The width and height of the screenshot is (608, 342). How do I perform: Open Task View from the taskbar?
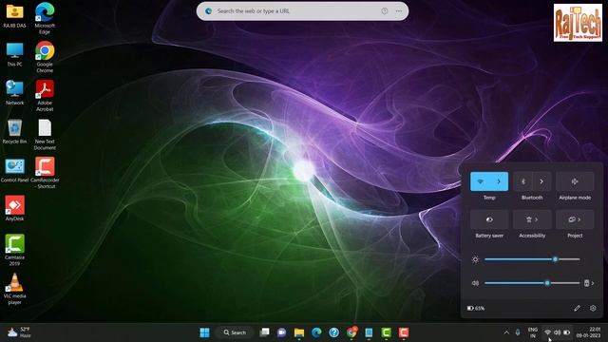pos(264,332)
